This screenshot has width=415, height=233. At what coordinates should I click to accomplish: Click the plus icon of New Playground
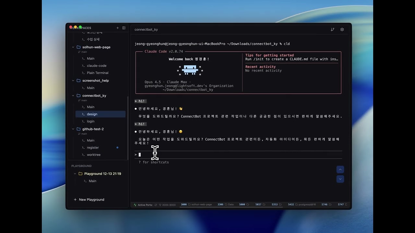click(x=75, y=200)
